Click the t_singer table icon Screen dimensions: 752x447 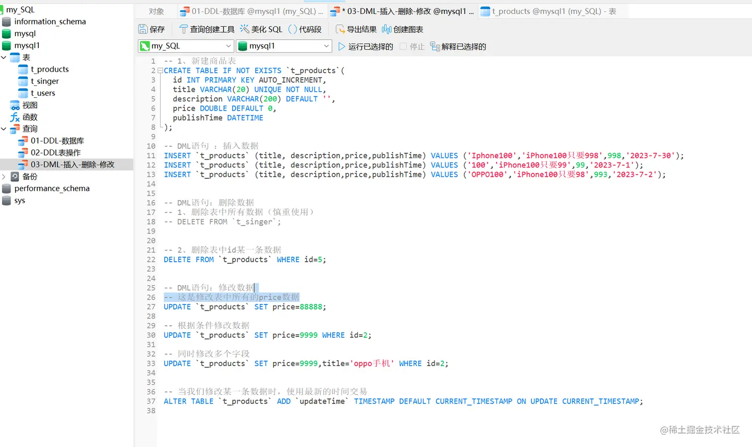[23, 81]
